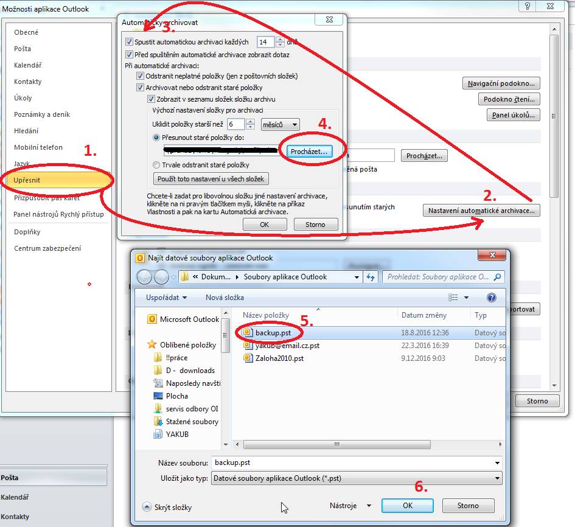The image size is (575, 527).
Task: Open the Nástroje dropdown
Action: pyautogui.click(x=350, y=506)
